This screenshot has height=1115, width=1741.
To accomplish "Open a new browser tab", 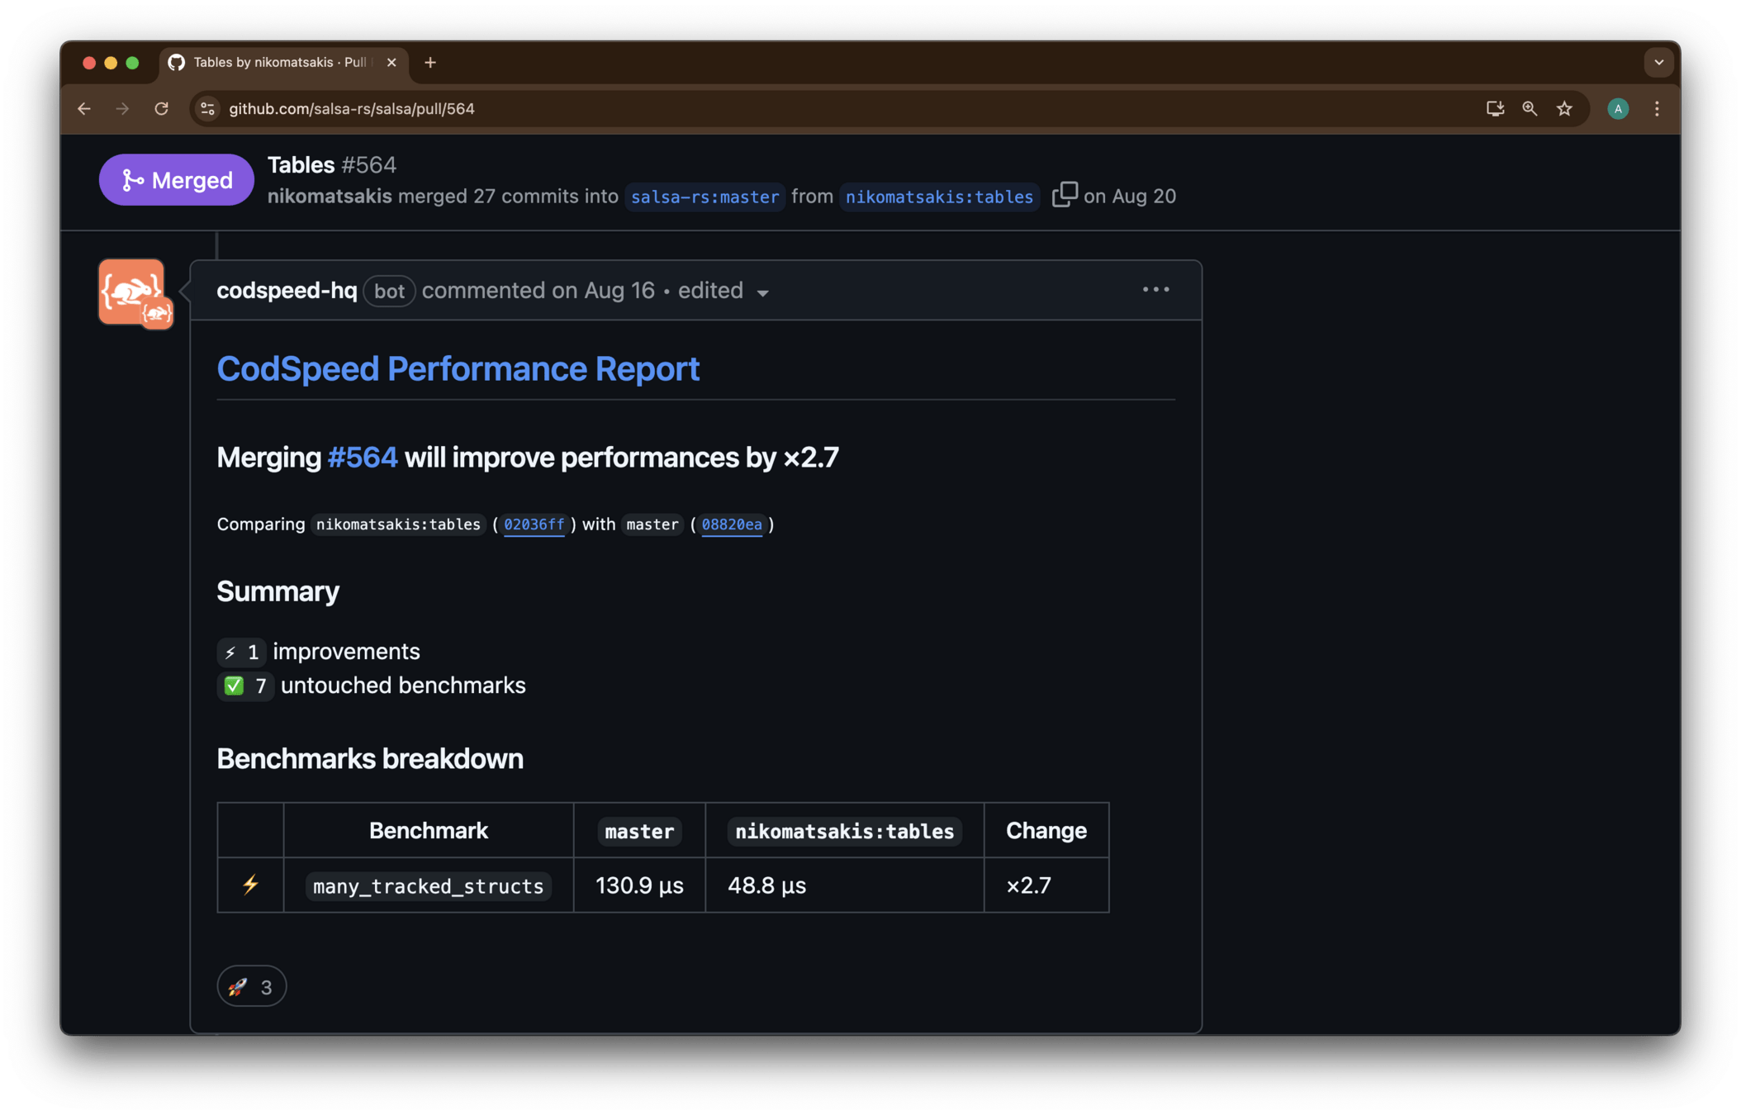I will [430, 63].
